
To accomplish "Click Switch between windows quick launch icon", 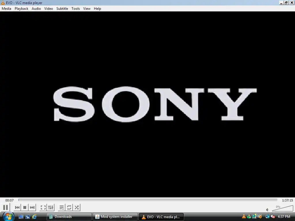I will point(28,217).
